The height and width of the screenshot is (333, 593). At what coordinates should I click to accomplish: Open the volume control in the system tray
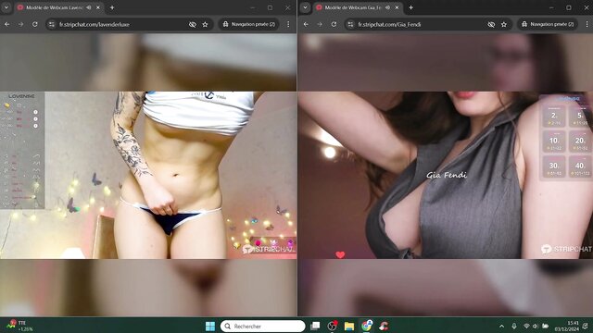click(x=536, y=326)
